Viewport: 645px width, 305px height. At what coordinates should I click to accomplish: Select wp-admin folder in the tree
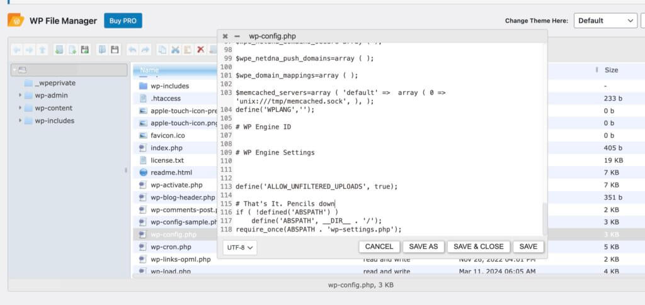[51, 95]
